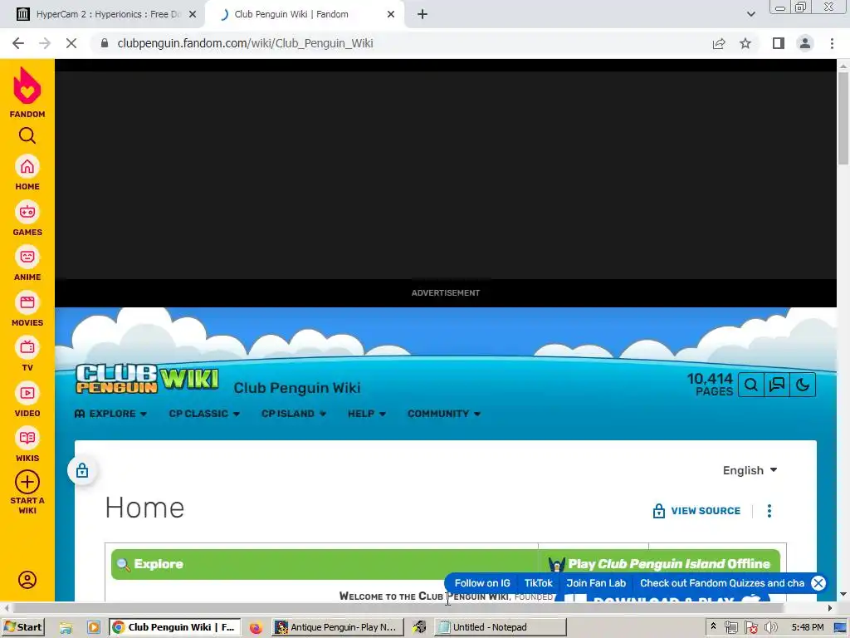This screenshot has width=850, height=638.
Task: Open the Windows Start button
Action: click(x=23, y=627)
